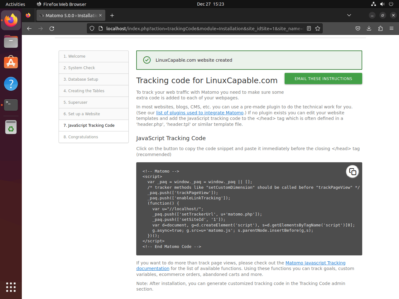399x299 pixels.
Task: Click the URL address bar field
Action: click(204, 28)
